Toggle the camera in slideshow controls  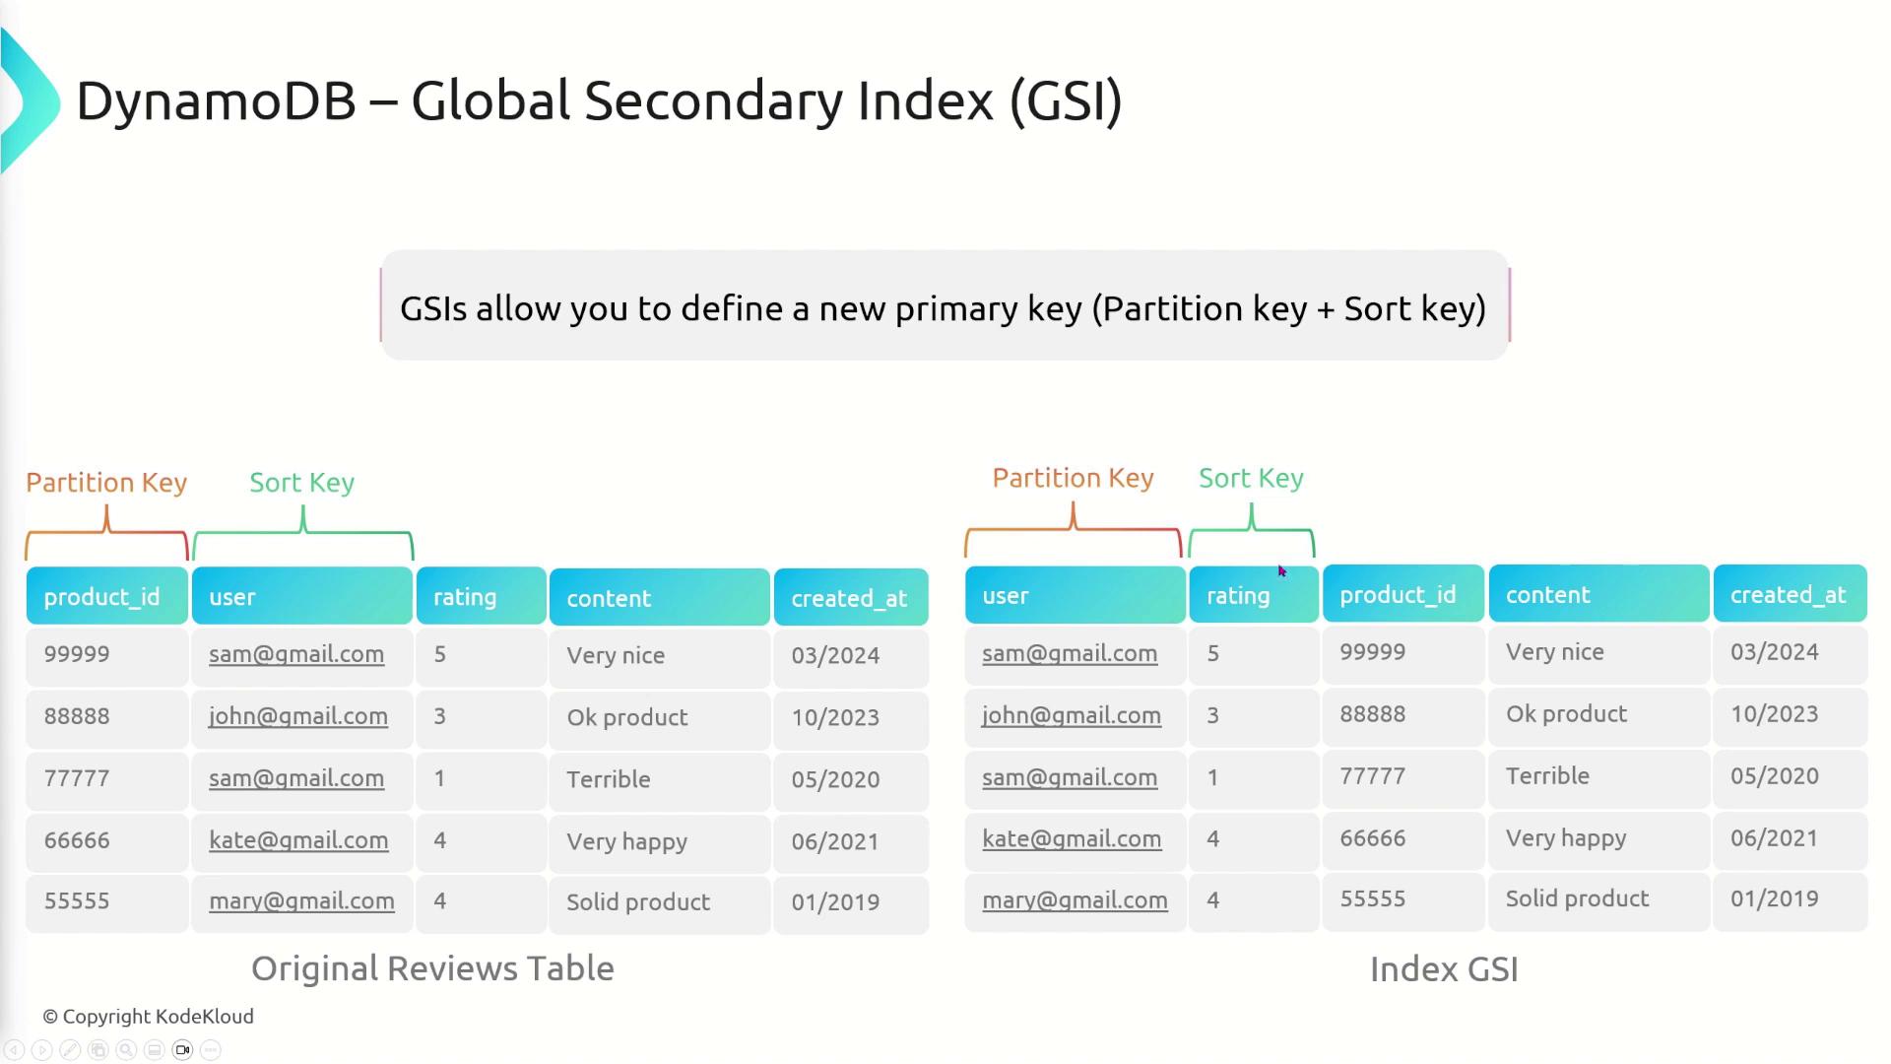(182, 1050)
